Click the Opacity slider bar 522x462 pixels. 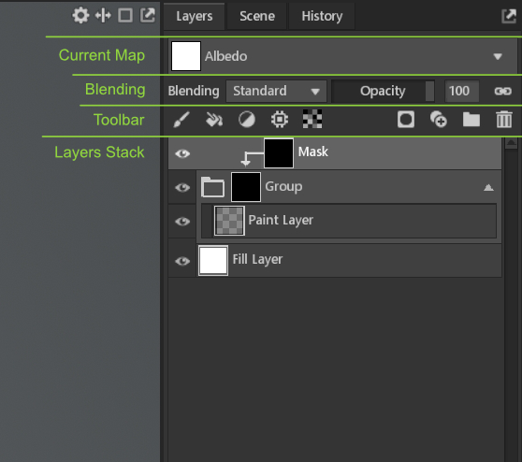click(x=384, y=91)
